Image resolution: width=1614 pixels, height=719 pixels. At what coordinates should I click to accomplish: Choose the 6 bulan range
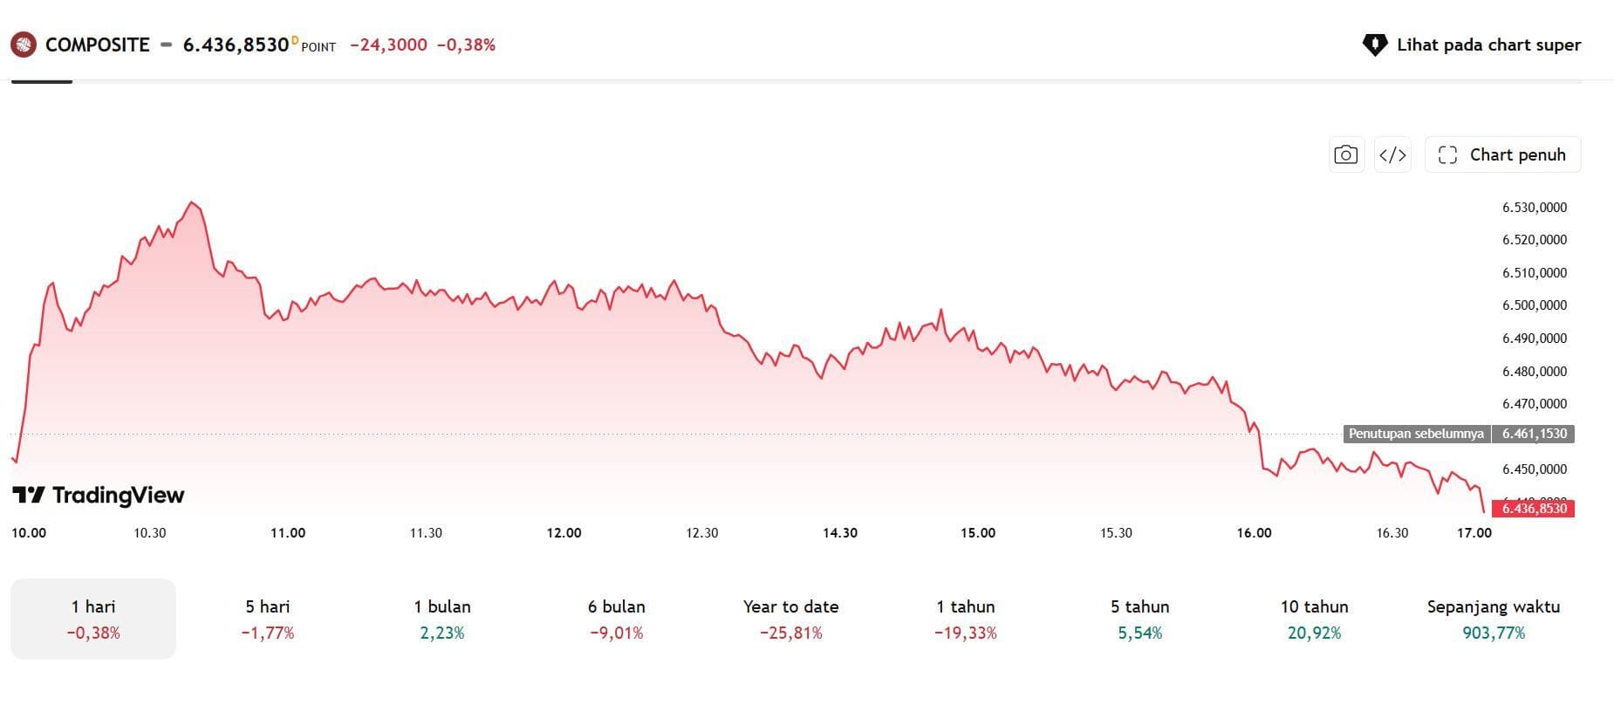click(x=617, y=619)
